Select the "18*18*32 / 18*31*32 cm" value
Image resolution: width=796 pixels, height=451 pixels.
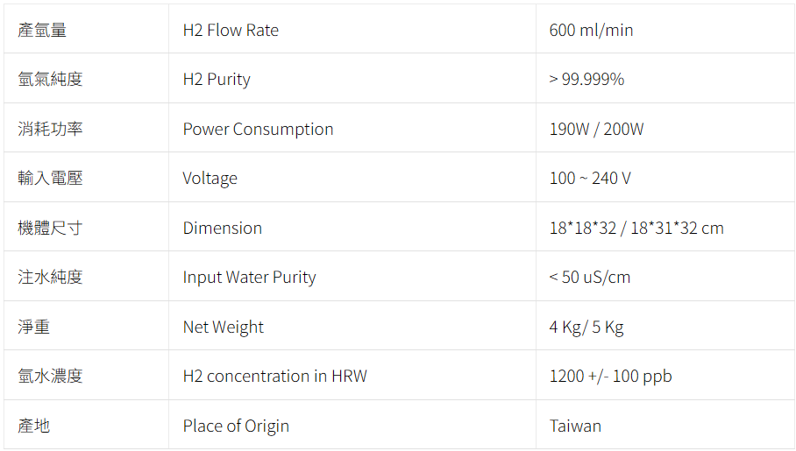click(636, 228)
